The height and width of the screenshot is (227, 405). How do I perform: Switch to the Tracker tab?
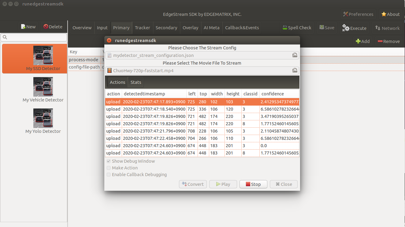143,28
